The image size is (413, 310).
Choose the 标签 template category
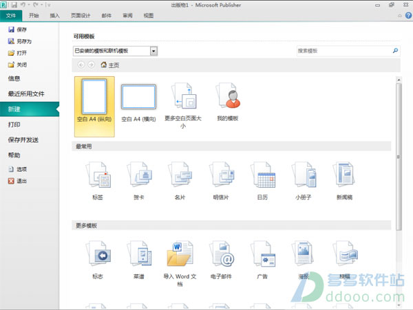coord(98,181)
